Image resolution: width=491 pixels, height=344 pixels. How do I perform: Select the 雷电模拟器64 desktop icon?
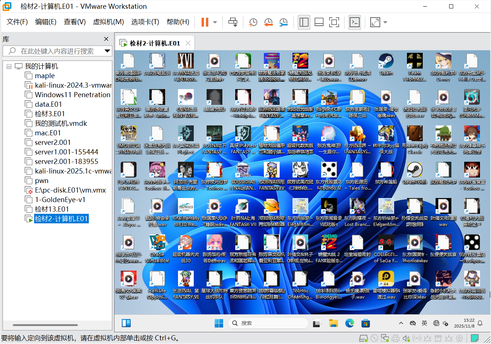click(386, 285)
